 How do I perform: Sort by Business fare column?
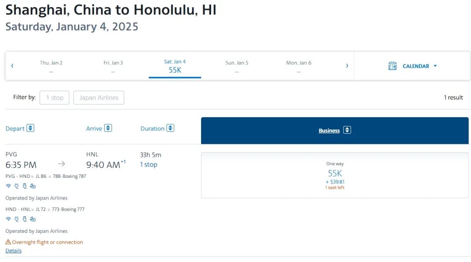(334, 130)
